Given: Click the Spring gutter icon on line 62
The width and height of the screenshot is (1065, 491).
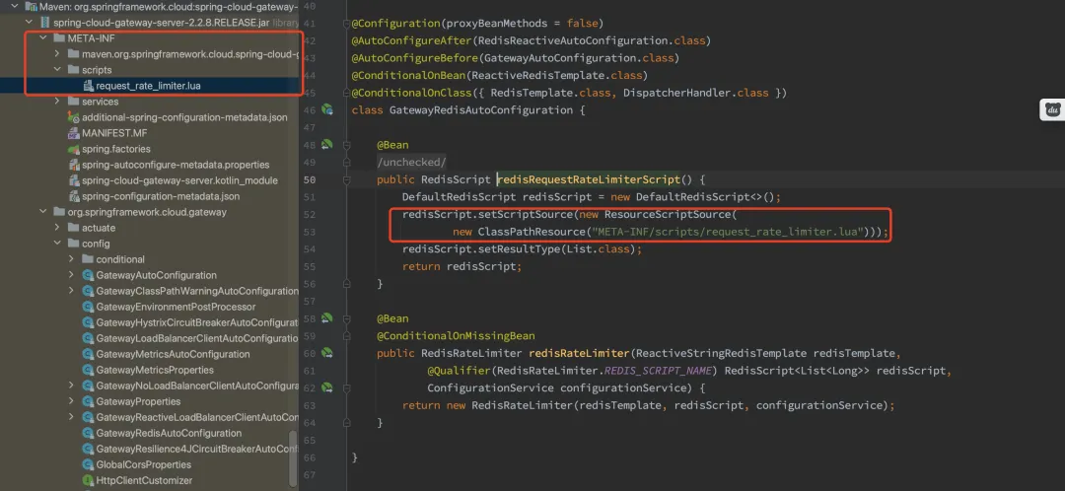Looking at the screenshot, I should pyautogui.click(x=327, y=388).
